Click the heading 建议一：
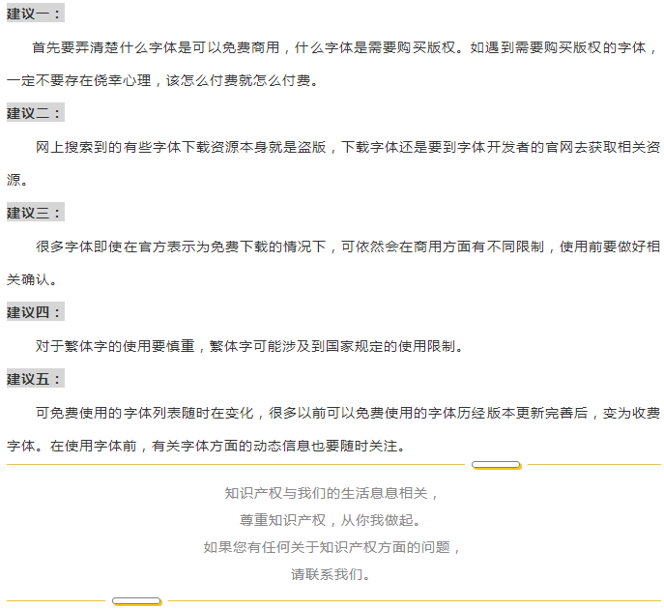The width and height of the screenshot is (664, 609). coord(36,13)
